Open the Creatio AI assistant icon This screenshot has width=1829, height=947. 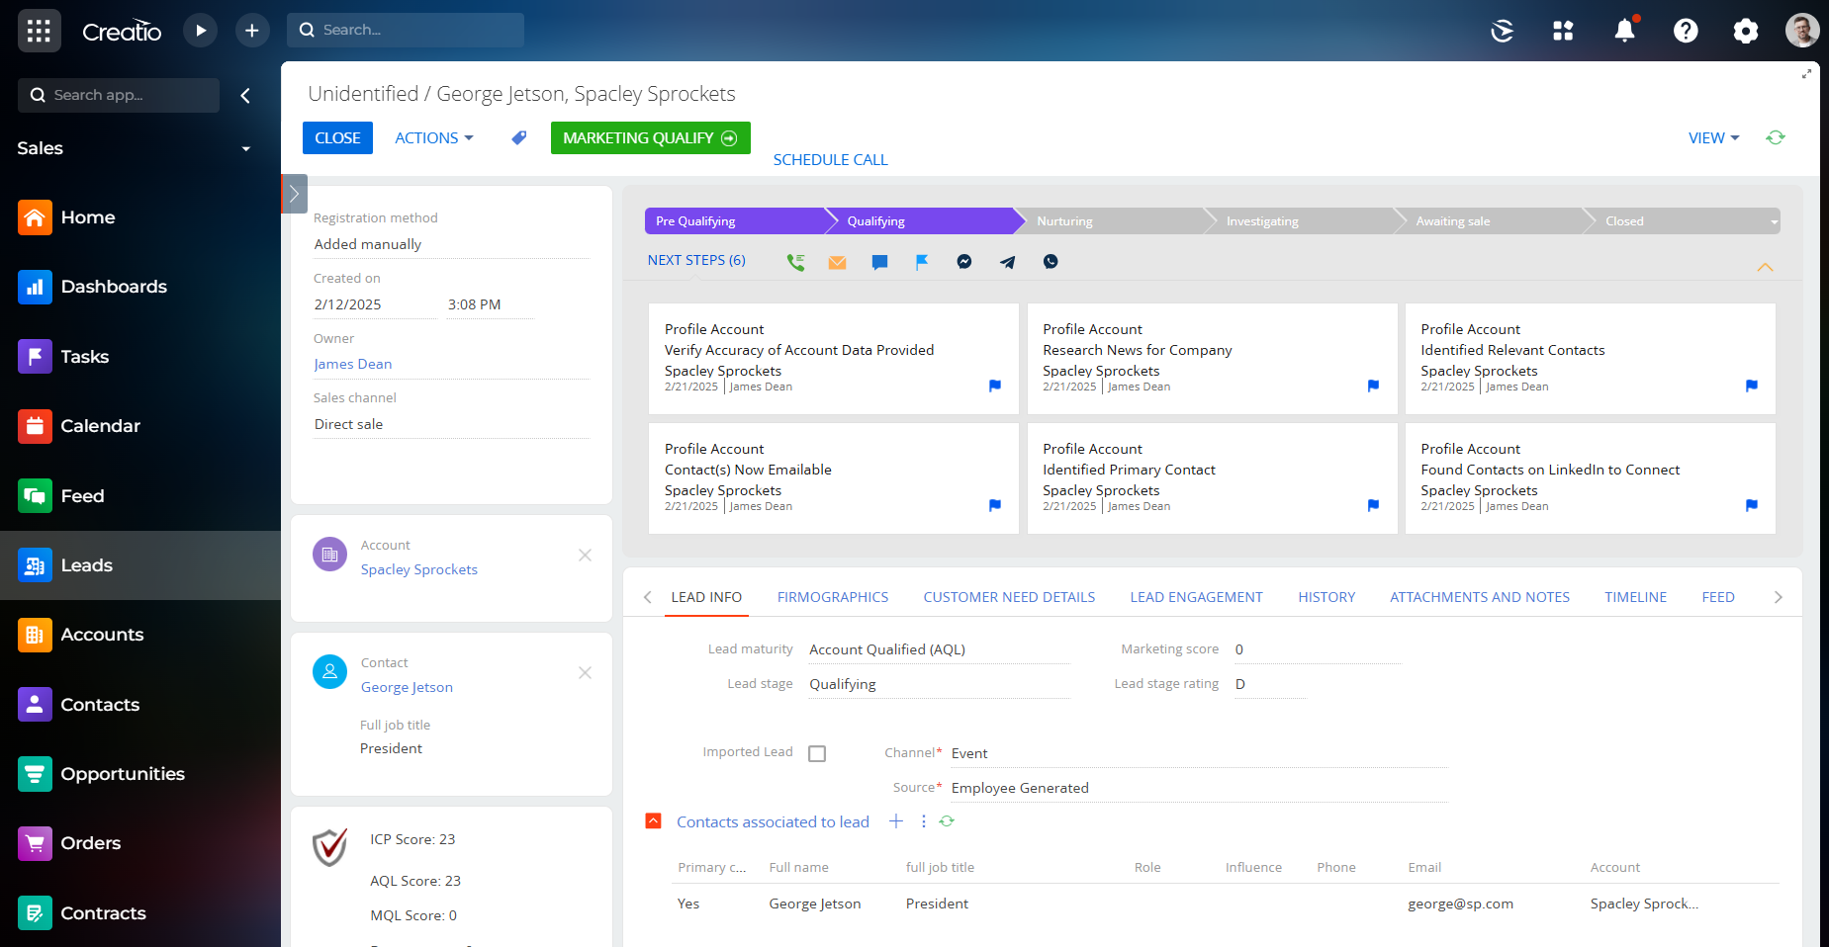[x=1502, y=31]
